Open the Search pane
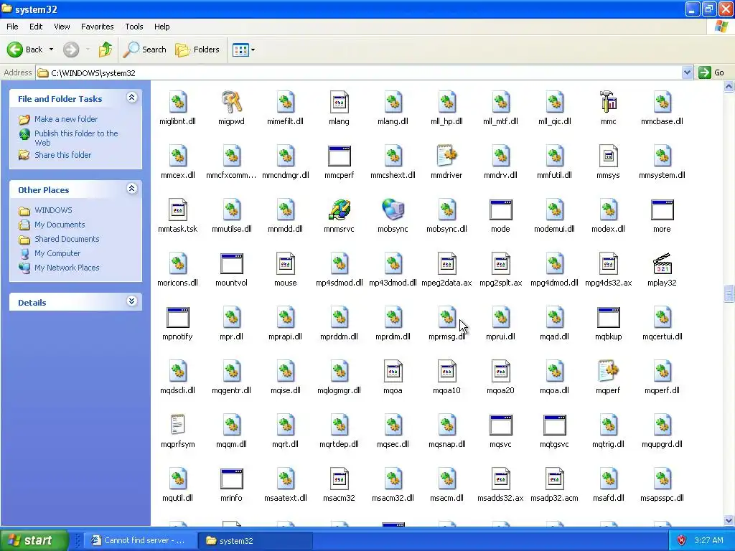 tap(144, 50)
